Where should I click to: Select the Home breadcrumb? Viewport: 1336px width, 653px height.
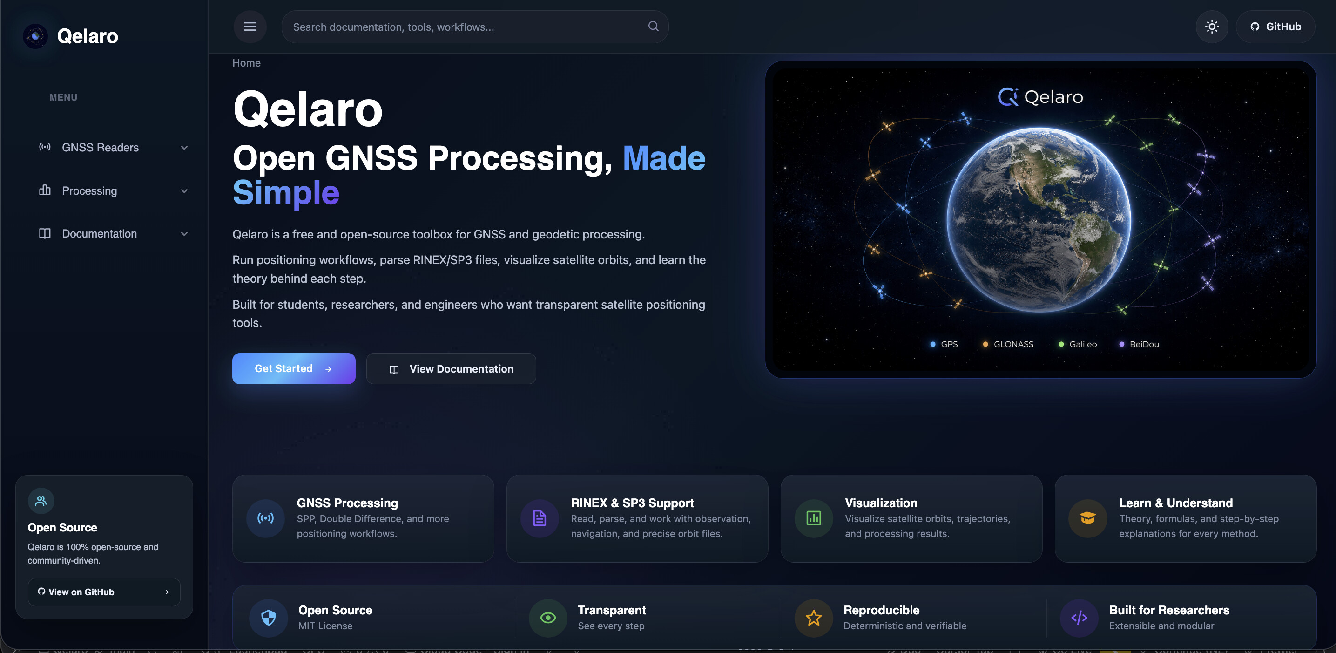pyautogui.click(x=246, y=63)
